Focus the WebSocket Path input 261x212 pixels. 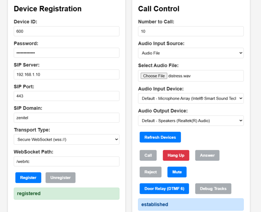[x=66, y=161]
